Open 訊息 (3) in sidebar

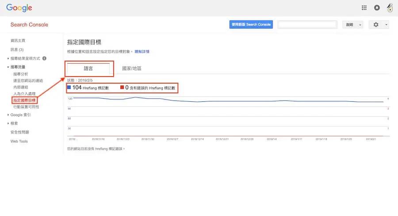[x=17, y=50]
